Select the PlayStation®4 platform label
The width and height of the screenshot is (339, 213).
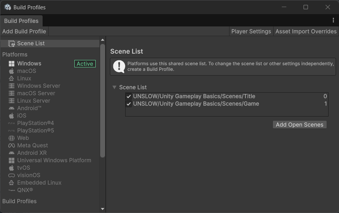click(x=36, y=123)
